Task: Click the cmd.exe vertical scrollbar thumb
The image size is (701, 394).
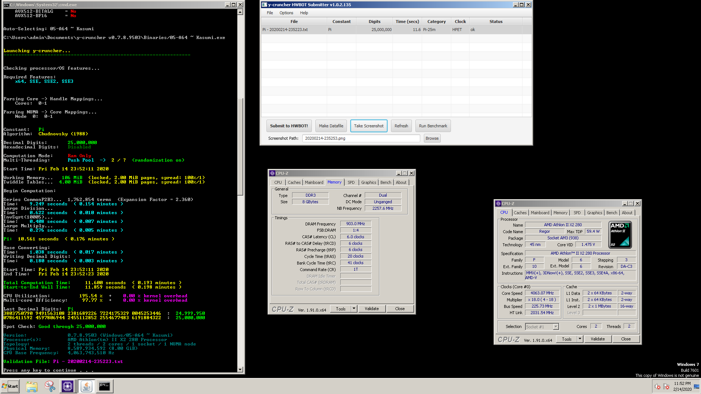Action: 240,147
